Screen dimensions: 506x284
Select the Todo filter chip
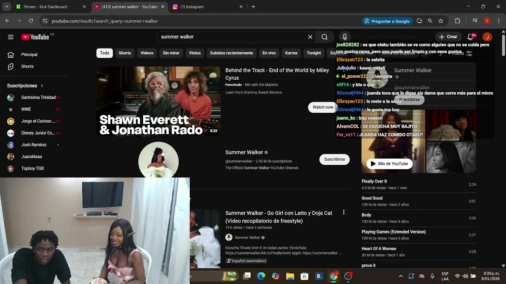[105, 53]
